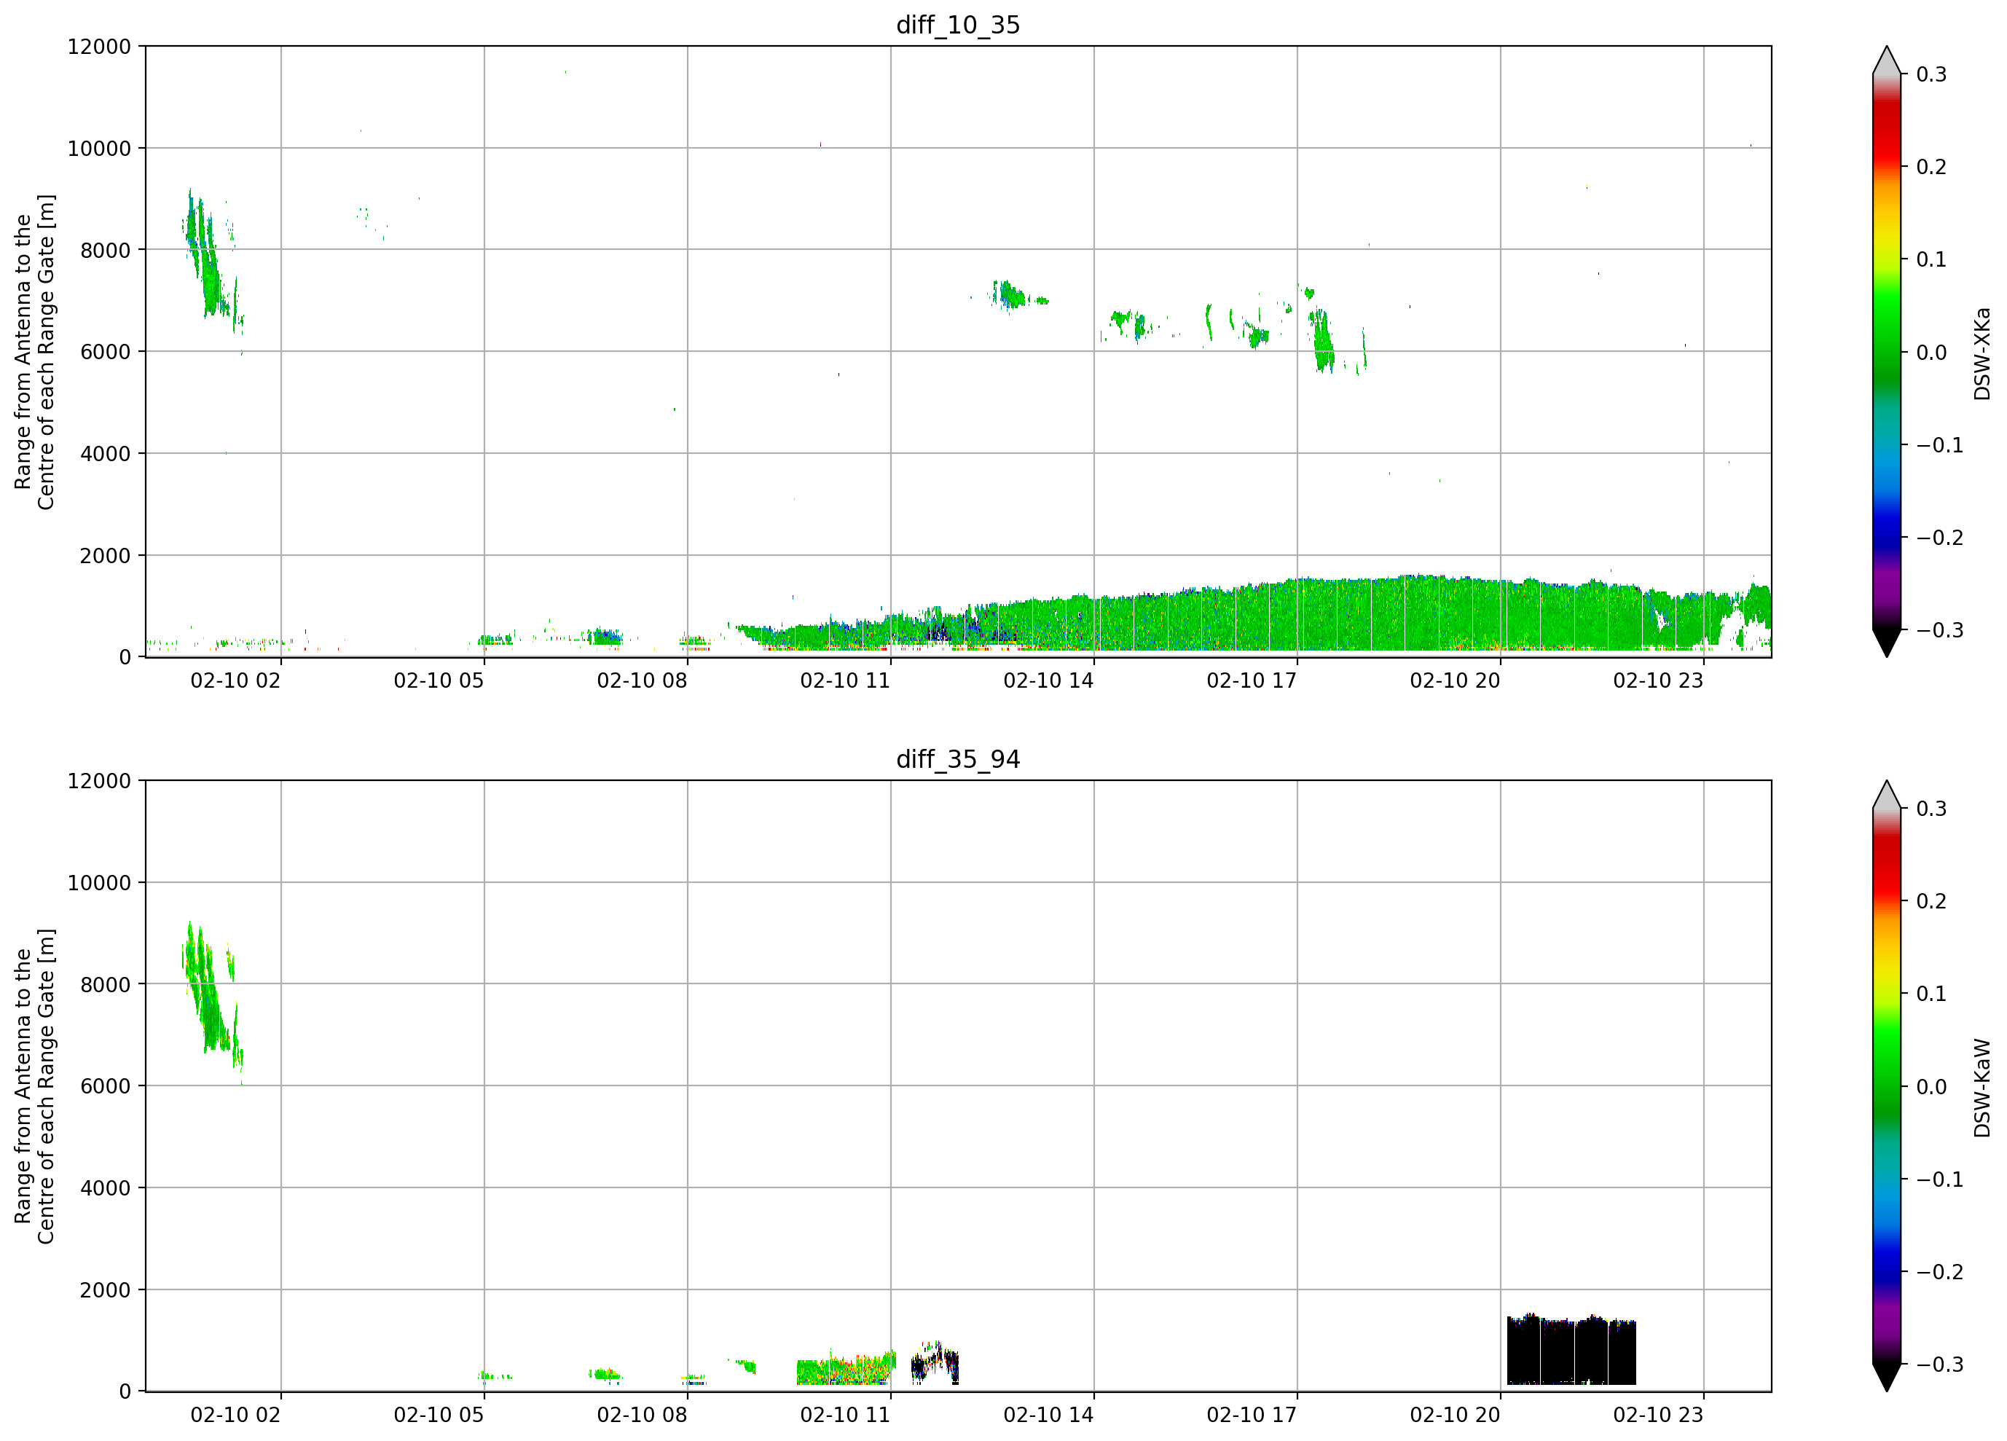
Task: Click y-tick label '12000' in diff_35_94 plot
Action: click(x=99, y=782)
